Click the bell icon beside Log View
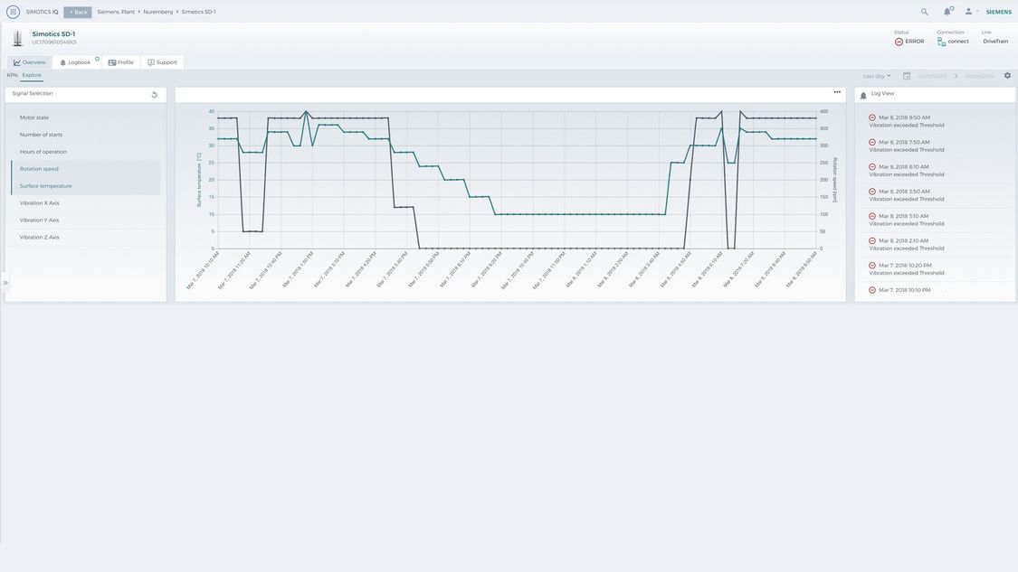1018x572 pixels. [x=863, y=96]
